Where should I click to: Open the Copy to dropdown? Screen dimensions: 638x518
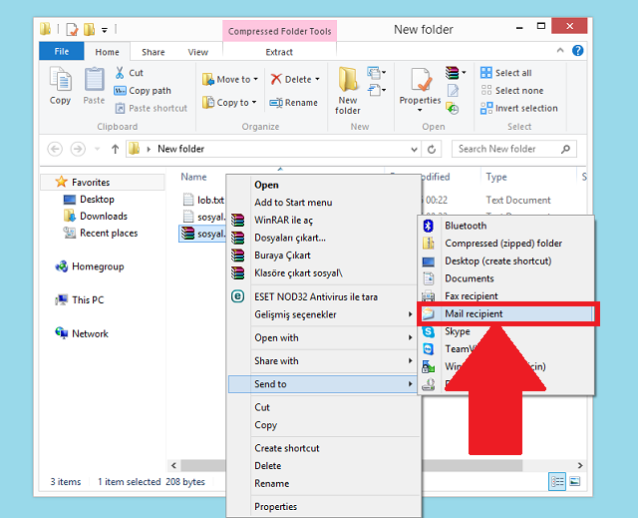click(x=229, y=102)
